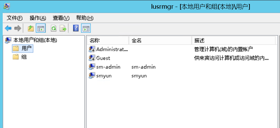Click the Up one level folder icon
Screen dimensions: 280x128
coord(31,28)
